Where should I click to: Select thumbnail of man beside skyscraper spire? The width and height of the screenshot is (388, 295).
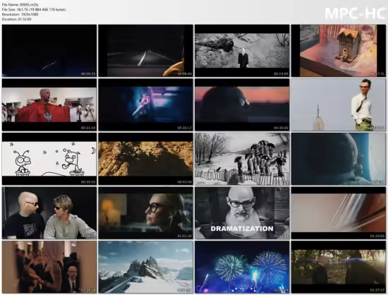click(339, 104)
